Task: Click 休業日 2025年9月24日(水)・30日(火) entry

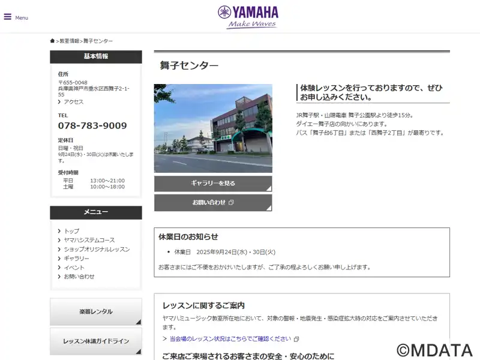Action: tap(224, 252)
